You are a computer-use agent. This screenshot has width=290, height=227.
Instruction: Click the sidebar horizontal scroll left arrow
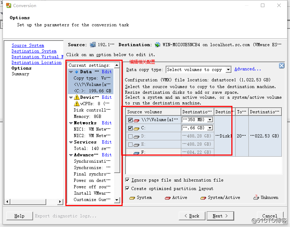coord(7,201)
